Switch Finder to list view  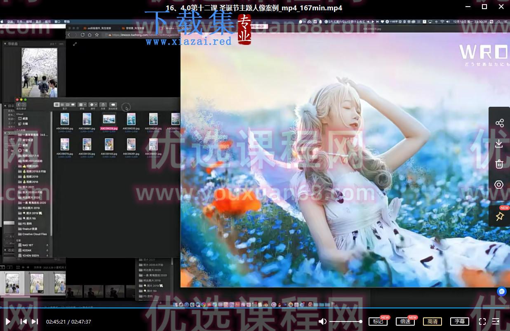(x=62, y=105)
